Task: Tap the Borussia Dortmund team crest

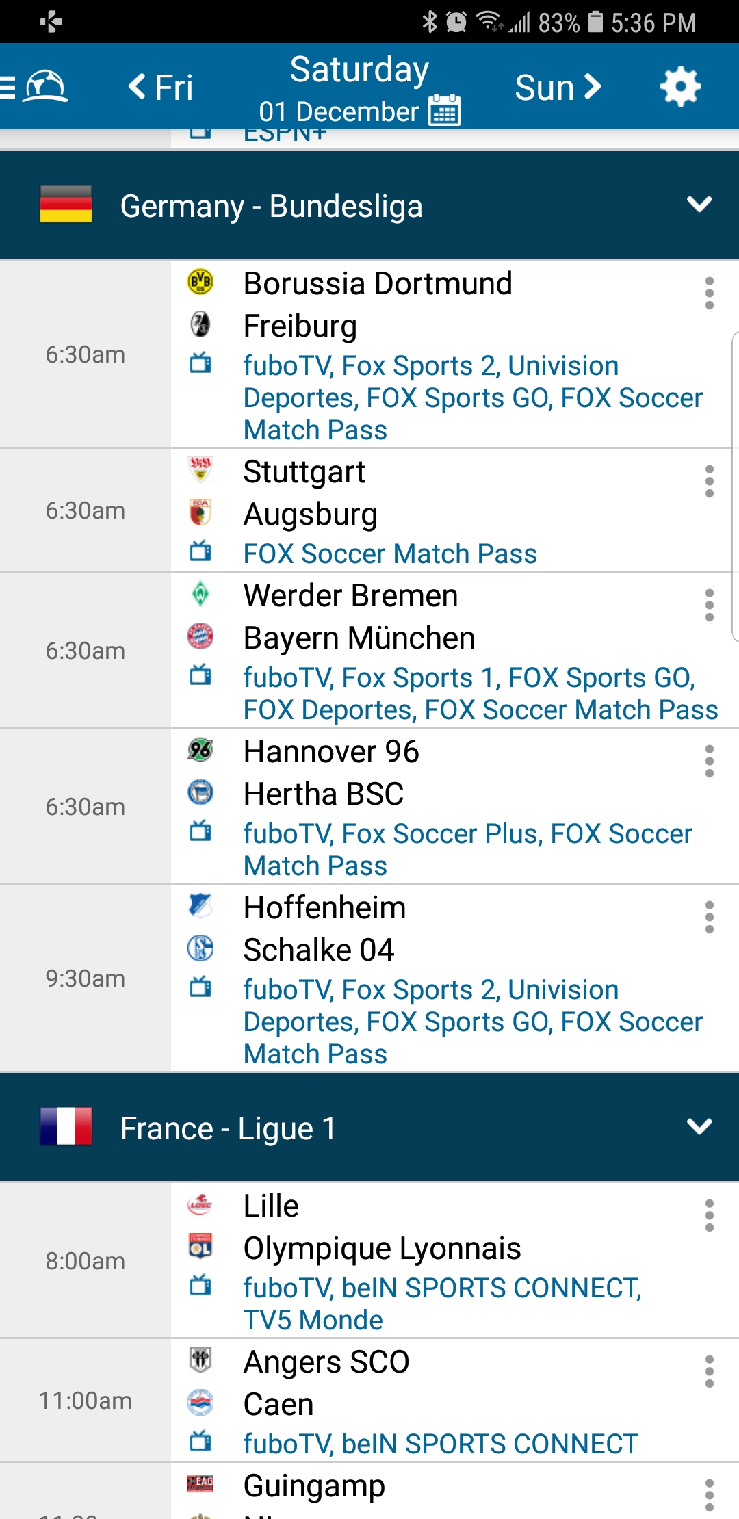Action: pos(200,283)
